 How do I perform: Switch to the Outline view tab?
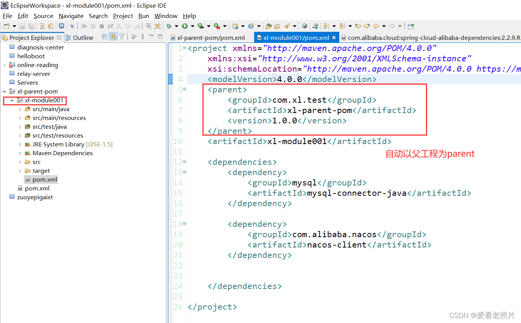[79, 38]
